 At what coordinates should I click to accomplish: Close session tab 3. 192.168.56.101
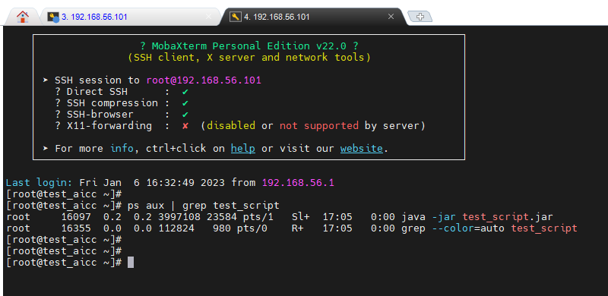click(x=208, y=17)
